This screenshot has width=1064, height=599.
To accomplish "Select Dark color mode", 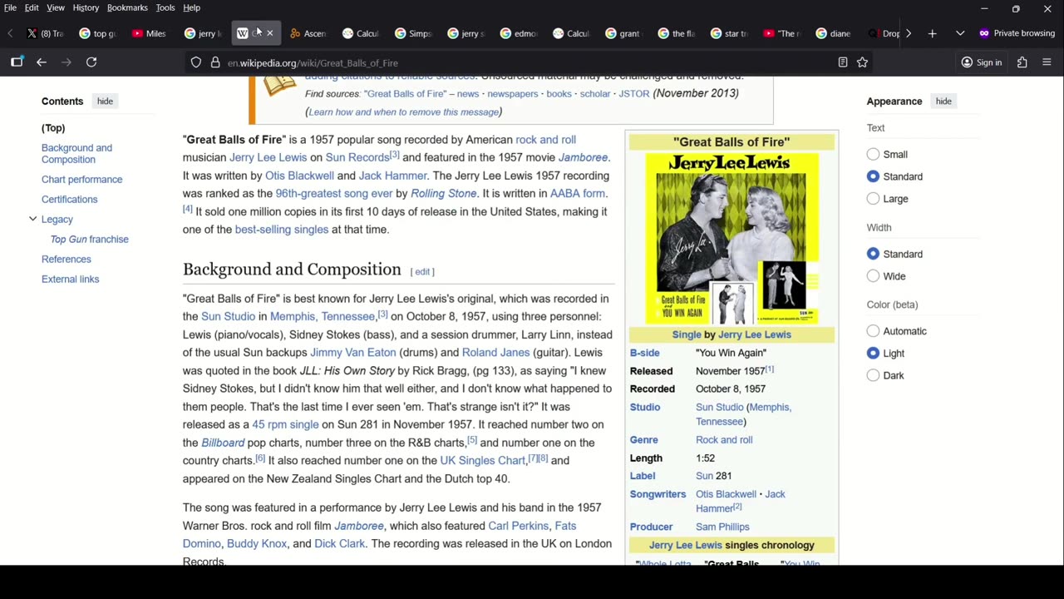I will coord(873,375).
